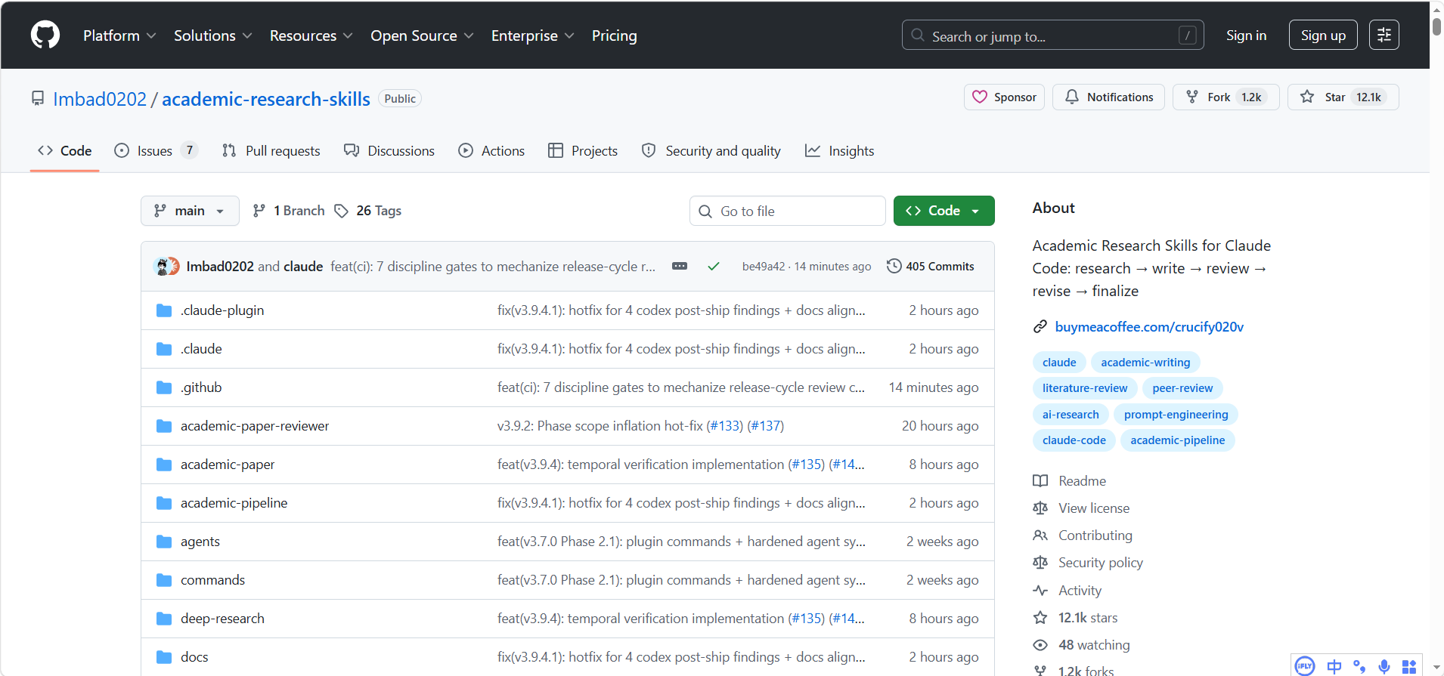Switch to the Discussions tab
This screenshot has height=676, width=1444.
click(x=389, y=150)
